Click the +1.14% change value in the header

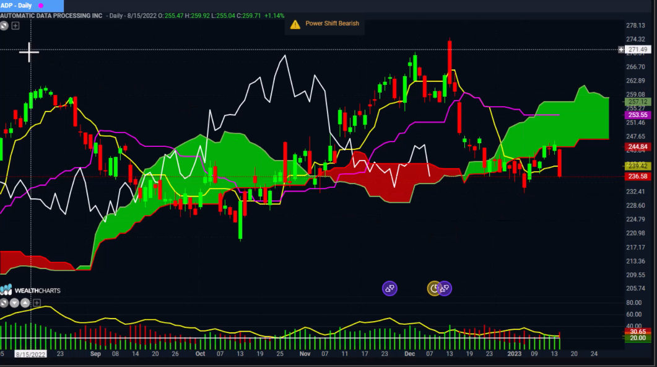pos(274,16)
